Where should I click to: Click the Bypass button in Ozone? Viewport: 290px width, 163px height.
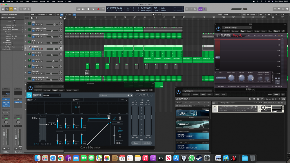(136, 143)
